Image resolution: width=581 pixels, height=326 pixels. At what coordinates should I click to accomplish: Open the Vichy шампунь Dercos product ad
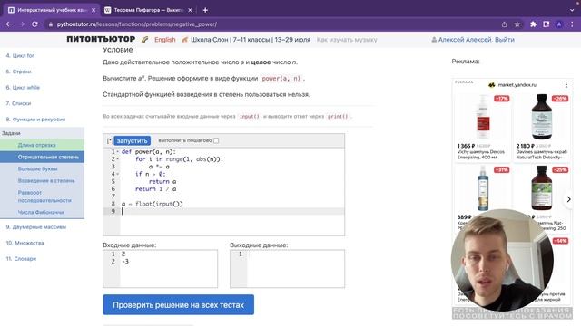[482, 127]
